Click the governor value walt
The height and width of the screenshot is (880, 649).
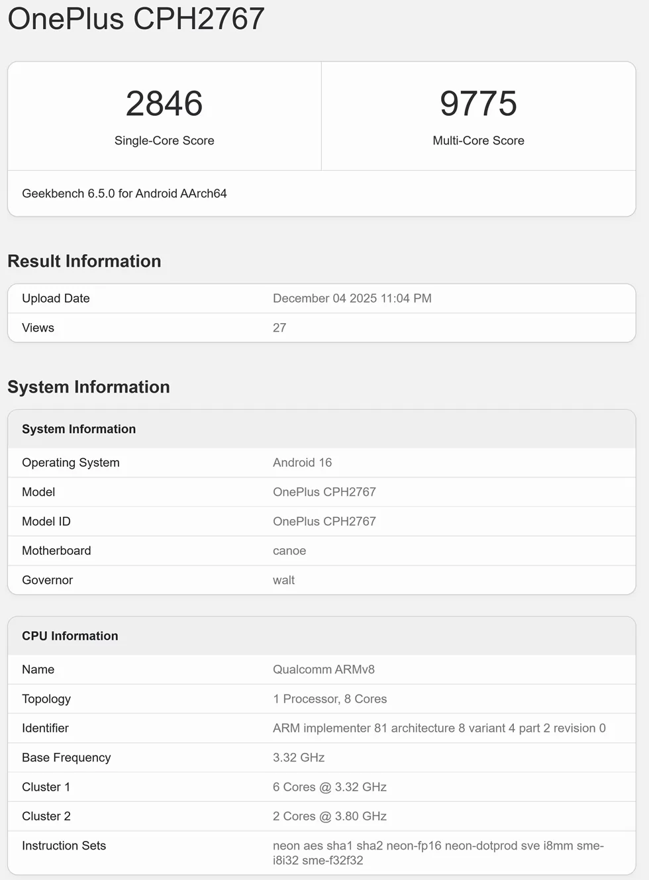(283, 580)
